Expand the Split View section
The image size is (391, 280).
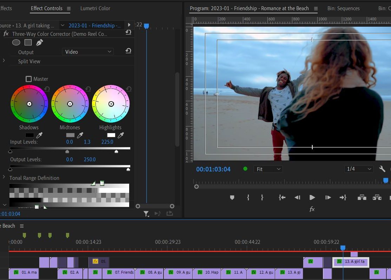tap(4, 60)
